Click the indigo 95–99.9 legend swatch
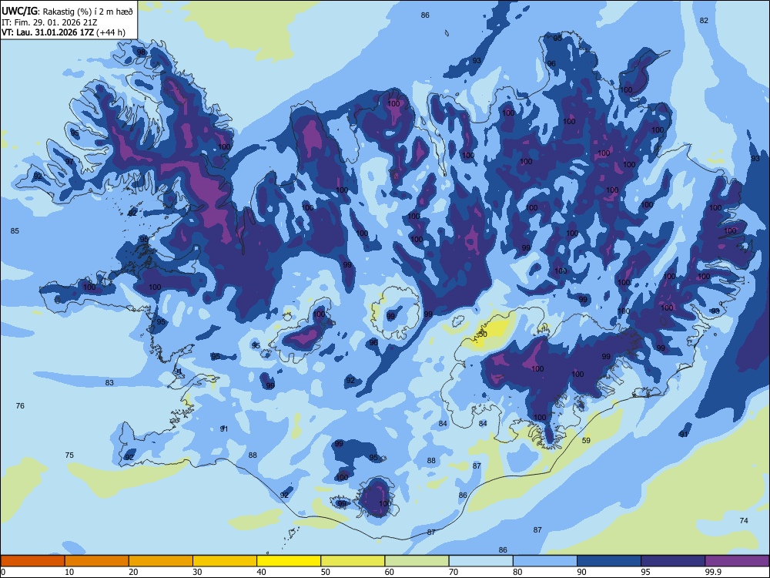This screenshot has height=578, width=770. coord(673,561)
